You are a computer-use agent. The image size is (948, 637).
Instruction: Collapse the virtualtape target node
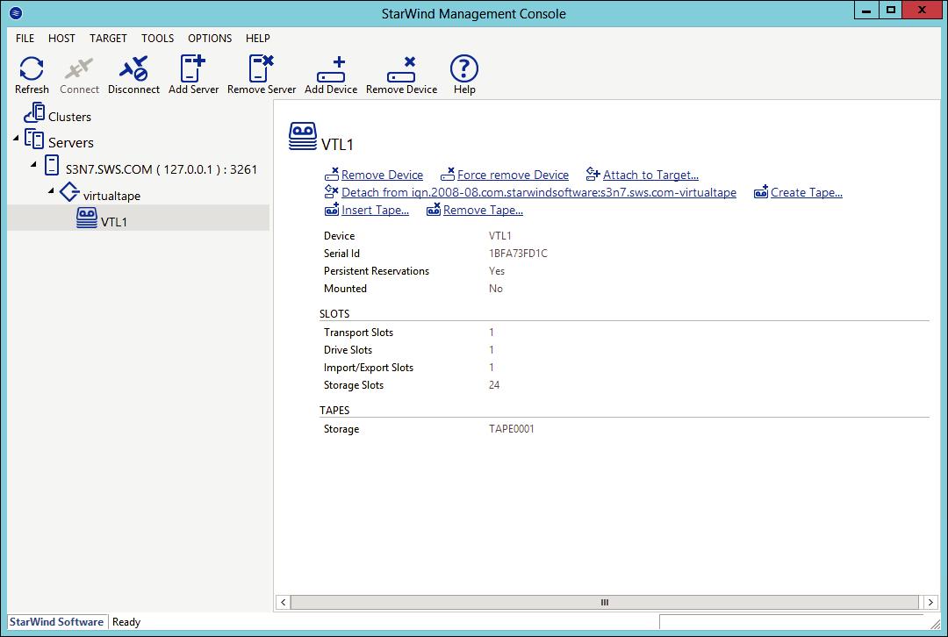pos(51,191)
